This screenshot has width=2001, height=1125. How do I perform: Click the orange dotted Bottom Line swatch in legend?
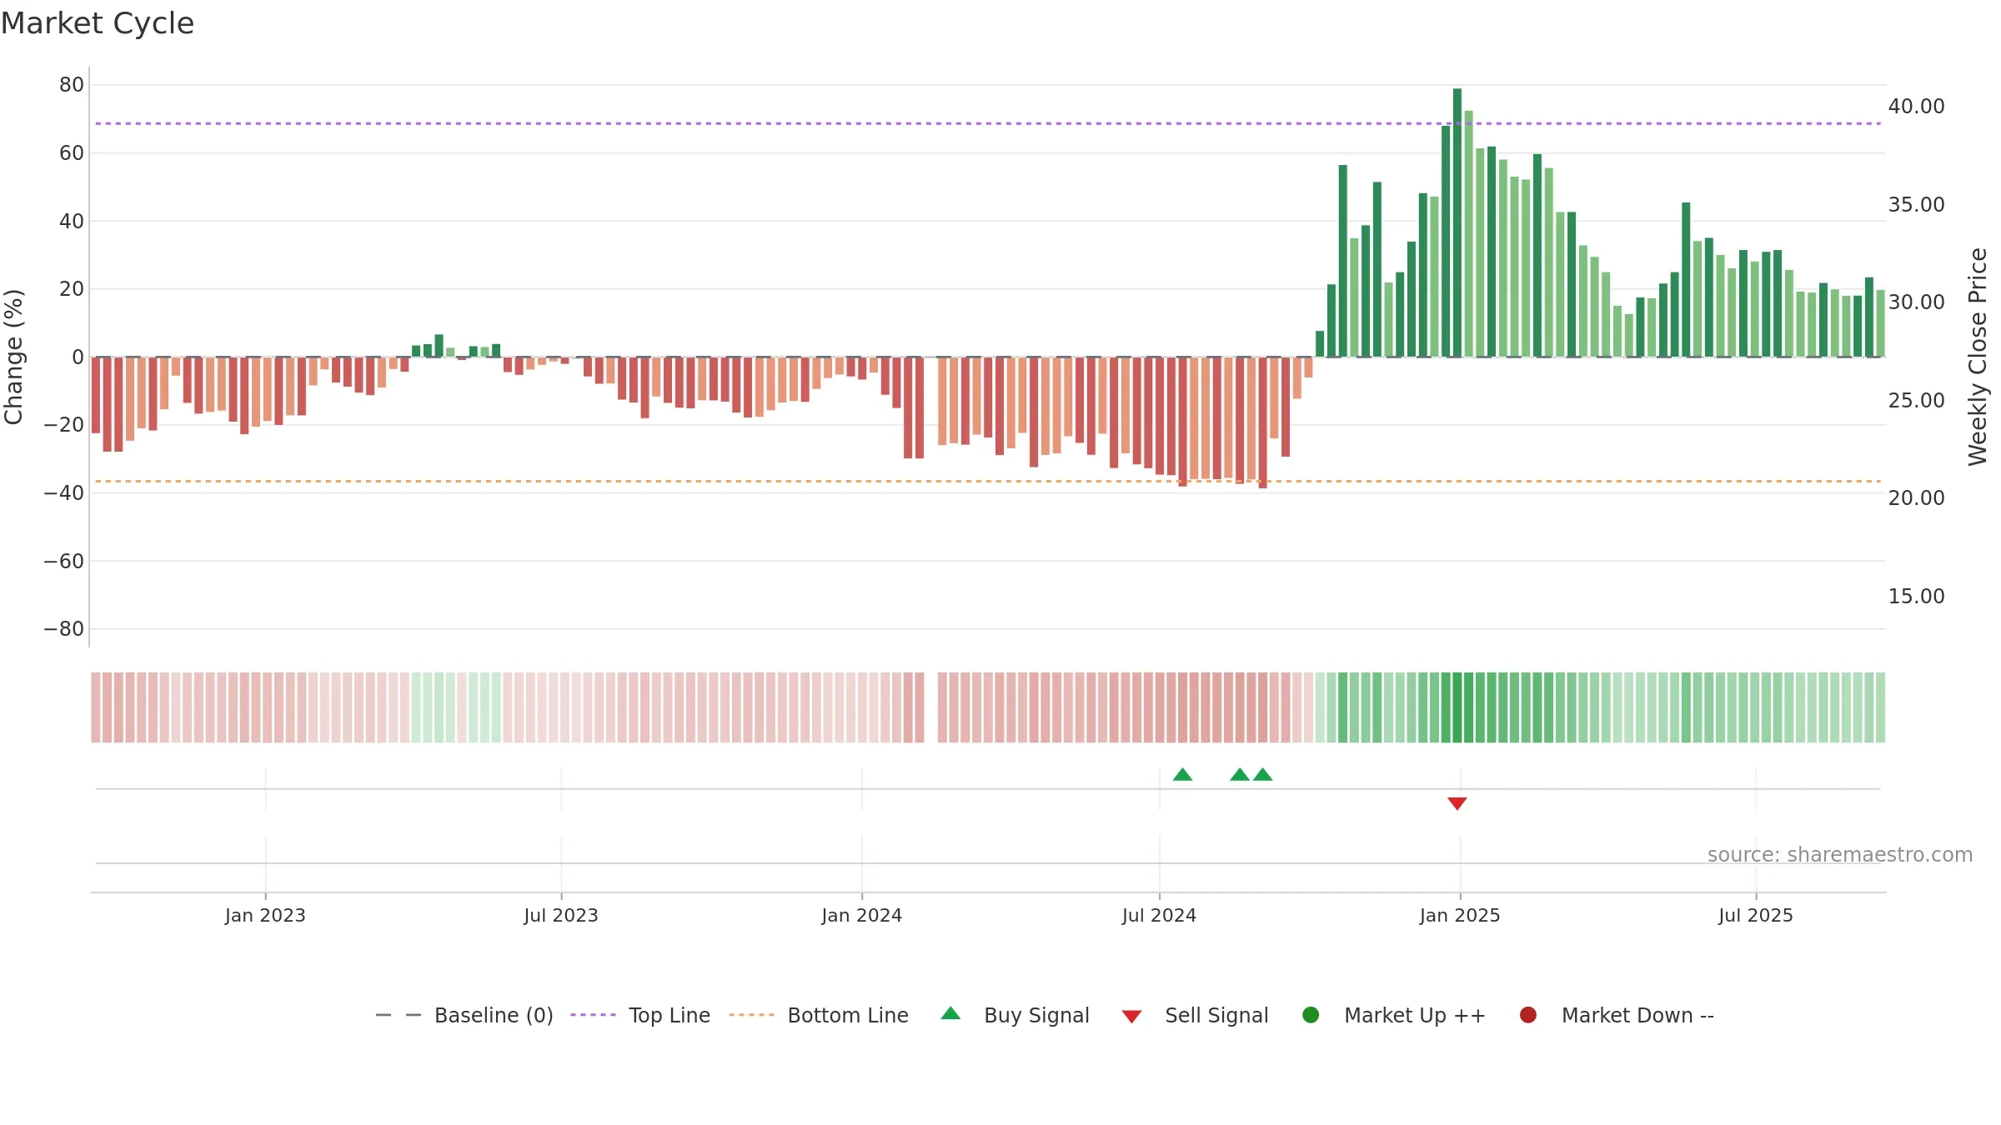tap(751, 1015)
